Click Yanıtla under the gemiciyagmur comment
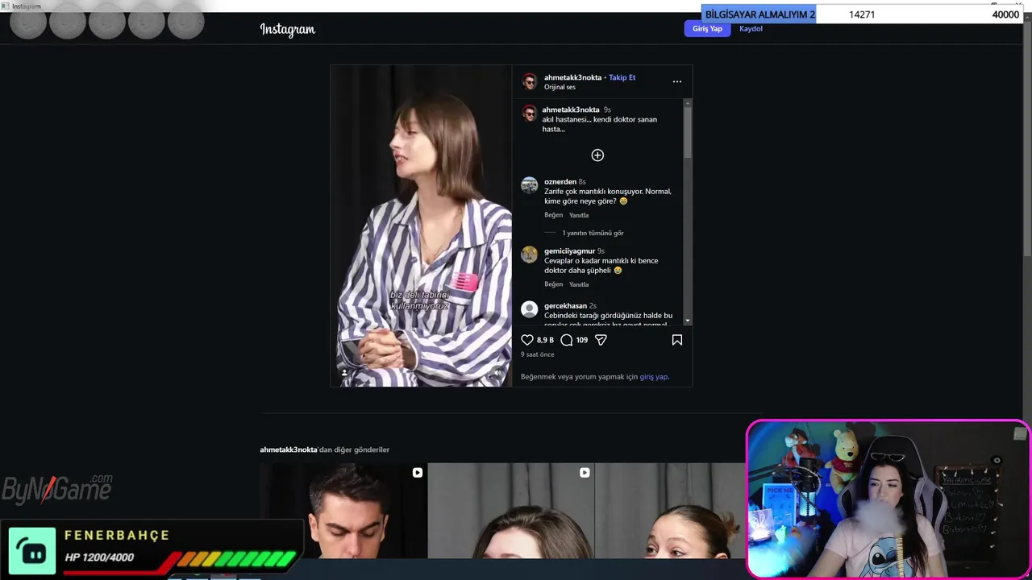The height and width of the screenshot is (580, 1032). click(579, 284)
